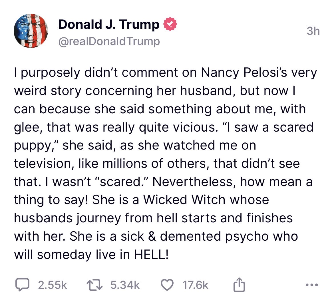334x306 pixels.
Task: Open the Donald J. Trump display name
Action: click(x=109, y=25)
